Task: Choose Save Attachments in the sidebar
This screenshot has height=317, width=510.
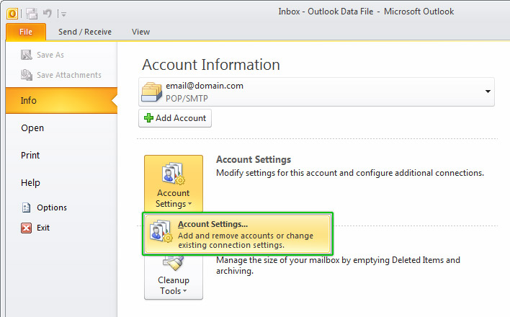Action: [x=69, y=75]
